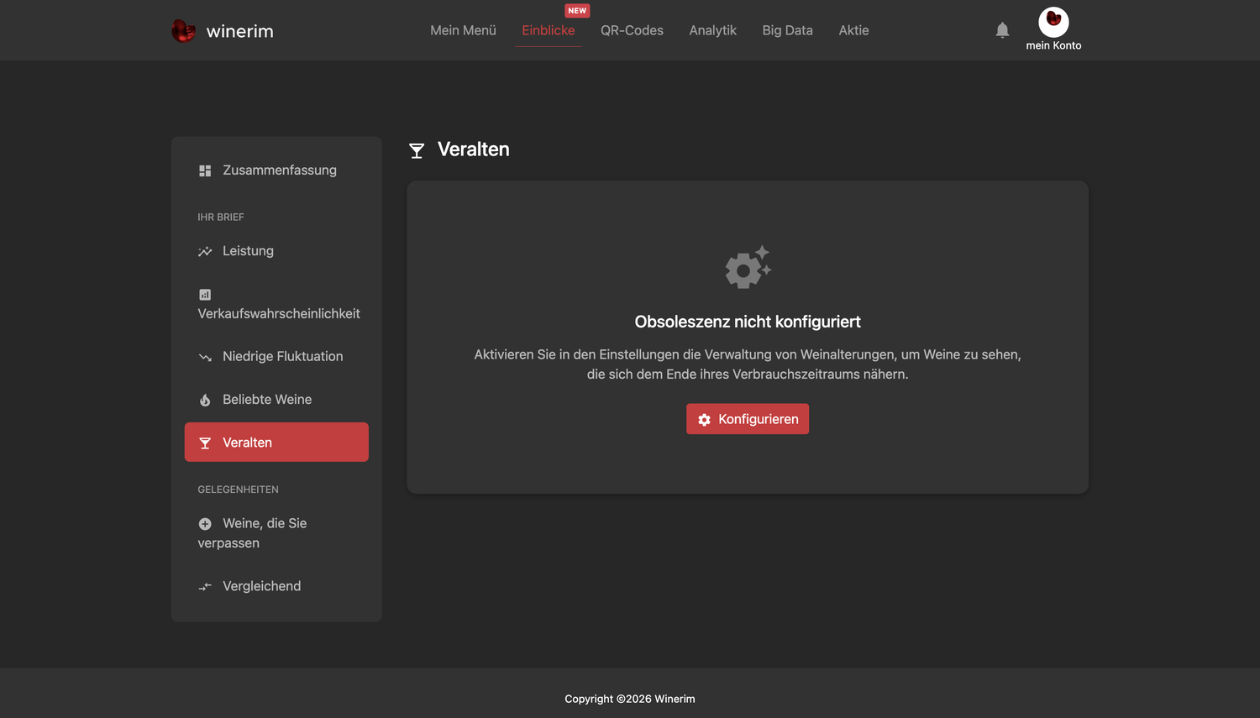Go to the Analytik tab
This screenshot has height=718, width=1260.
pyautogui.click(x=712, y=30)
